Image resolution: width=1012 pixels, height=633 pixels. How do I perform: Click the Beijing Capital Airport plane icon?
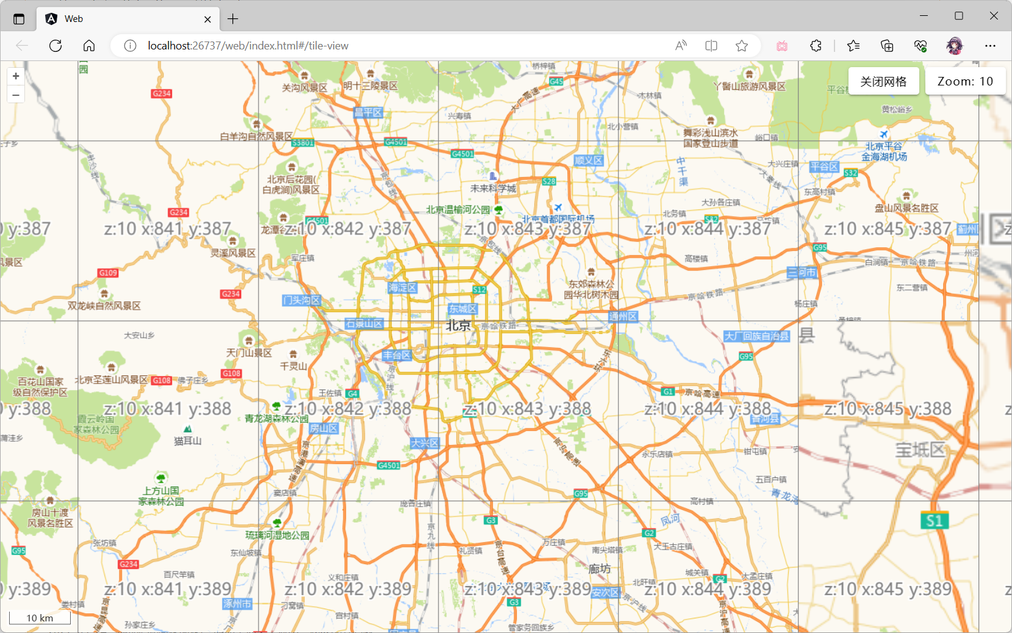(558, 208)
